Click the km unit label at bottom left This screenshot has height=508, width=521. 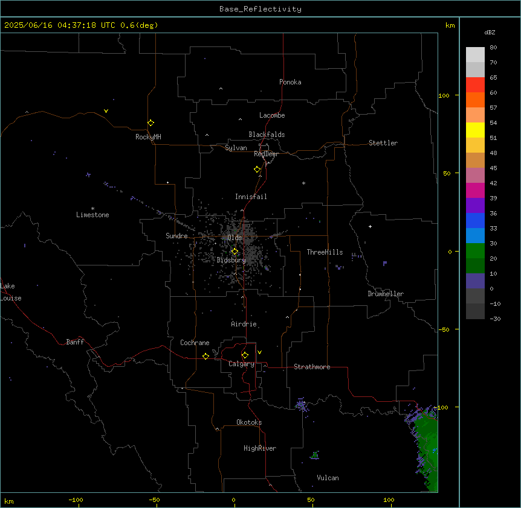(9, 501)
